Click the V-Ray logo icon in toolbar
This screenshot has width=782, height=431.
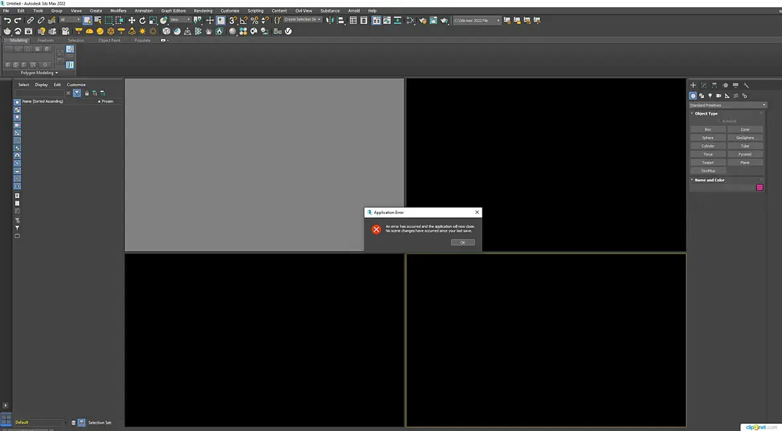tap(288, 31)
